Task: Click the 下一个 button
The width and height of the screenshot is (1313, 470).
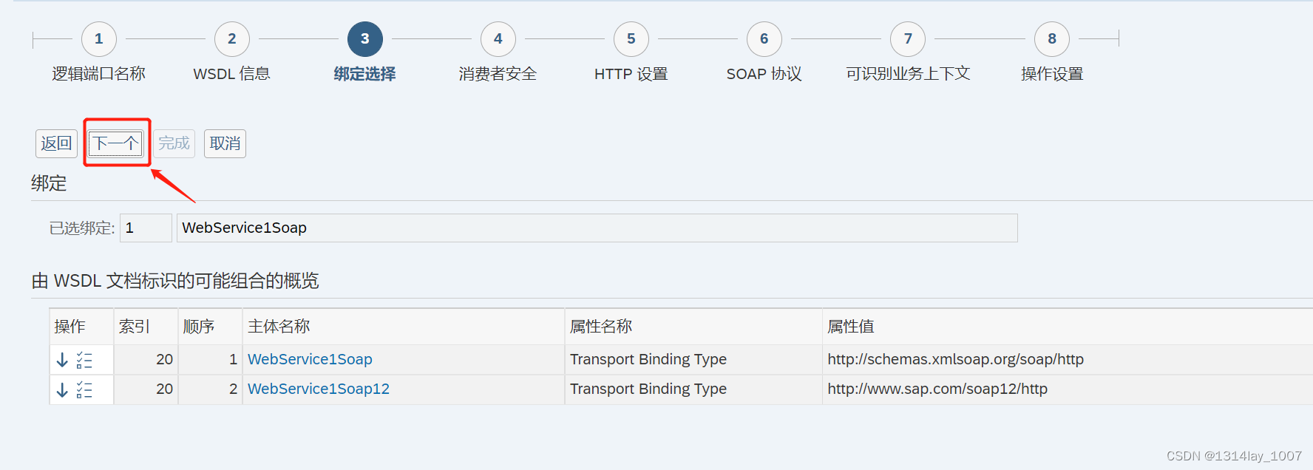Action: click(x=116, y=143)
